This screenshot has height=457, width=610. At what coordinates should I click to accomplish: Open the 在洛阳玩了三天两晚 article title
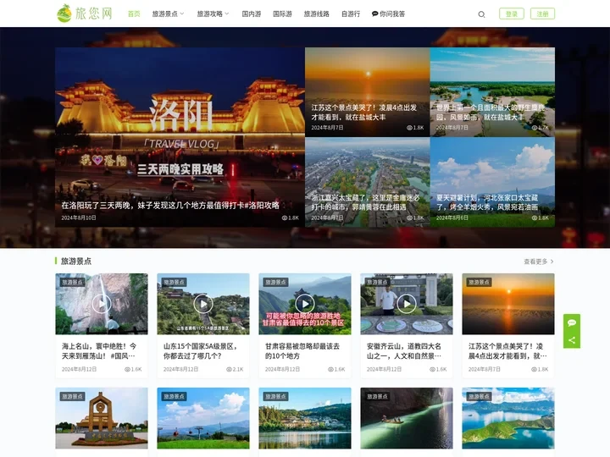170,205
